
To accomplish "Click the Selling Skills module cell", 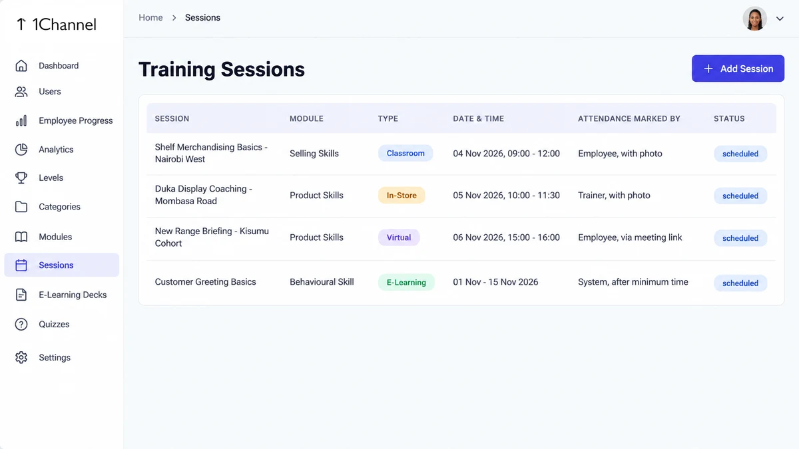I will [314, 154].
